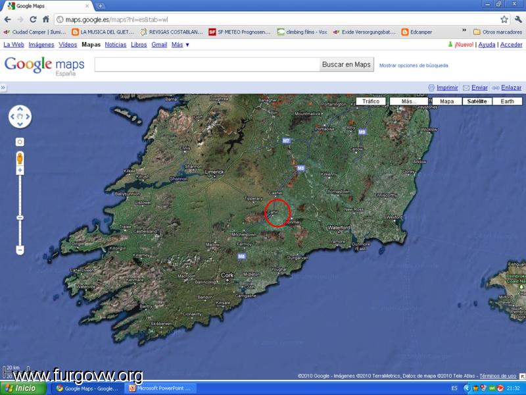Click the M7 motorway shield on the map
The image size is (526, 395).
pyautogui.click(x=286, y=141)
